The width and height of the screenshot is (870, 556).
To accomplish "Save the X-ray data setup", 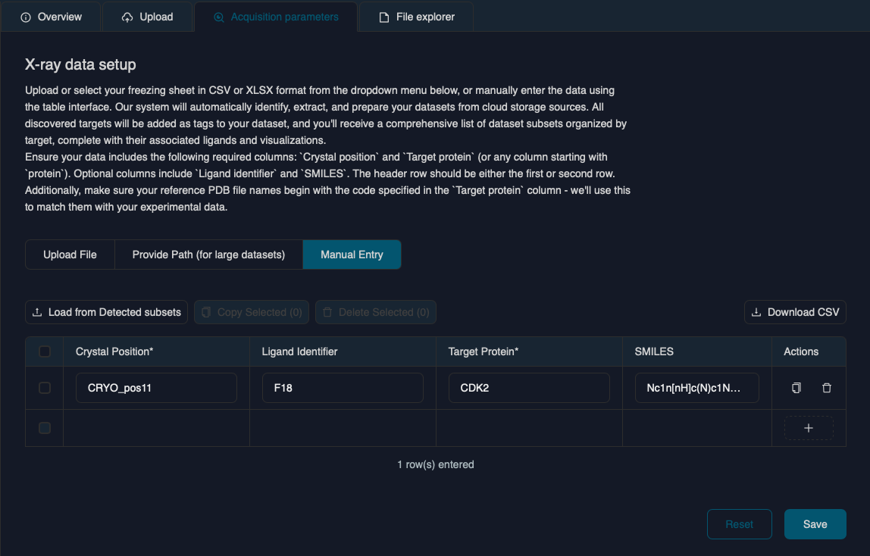I will (815, 524).
